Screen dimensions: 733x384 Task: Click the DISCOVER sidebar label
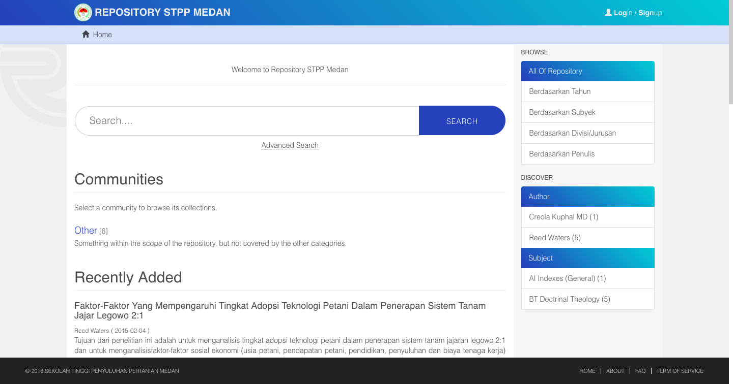click(537, 178)
